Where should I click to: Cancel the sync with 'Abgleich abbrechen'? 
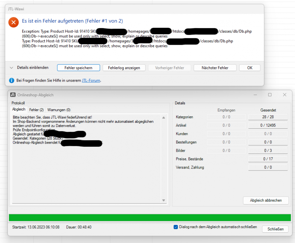coord(266,200)
